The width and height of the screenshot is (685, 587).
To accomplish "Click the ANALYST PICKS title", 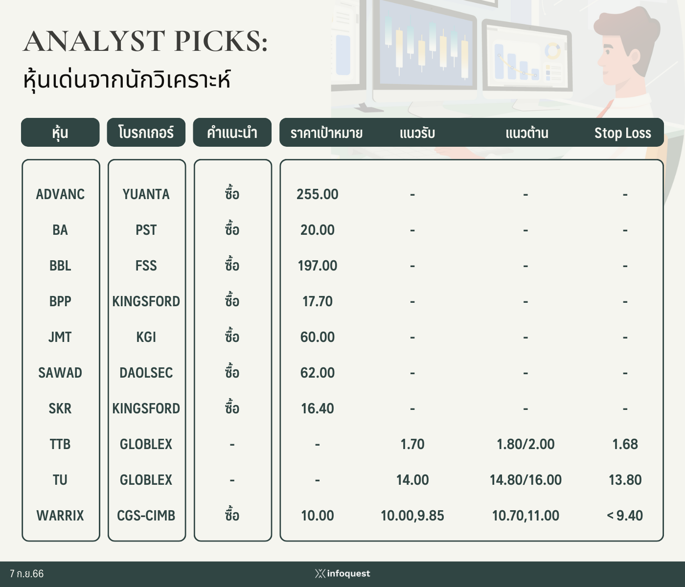I will (x=145, y=41).
